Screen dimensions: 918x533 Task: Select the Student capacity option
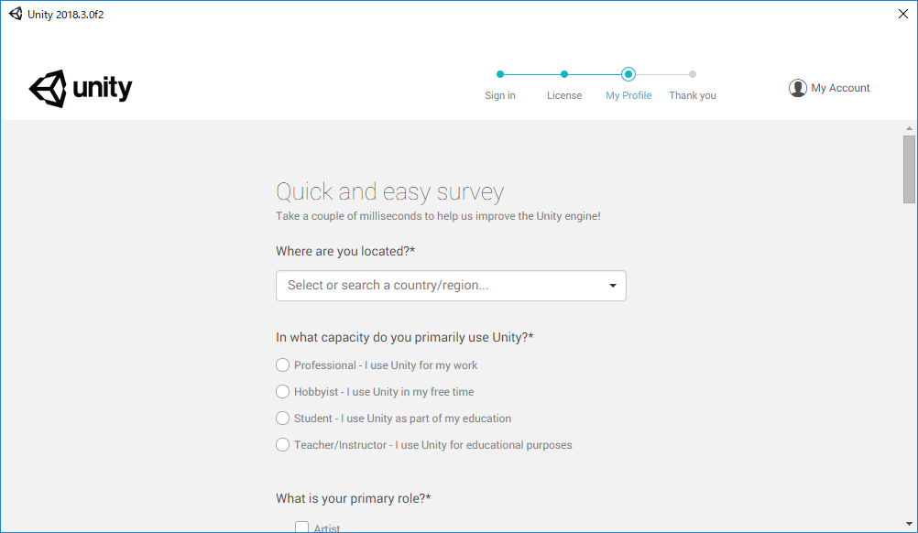(x=283, y=418)
